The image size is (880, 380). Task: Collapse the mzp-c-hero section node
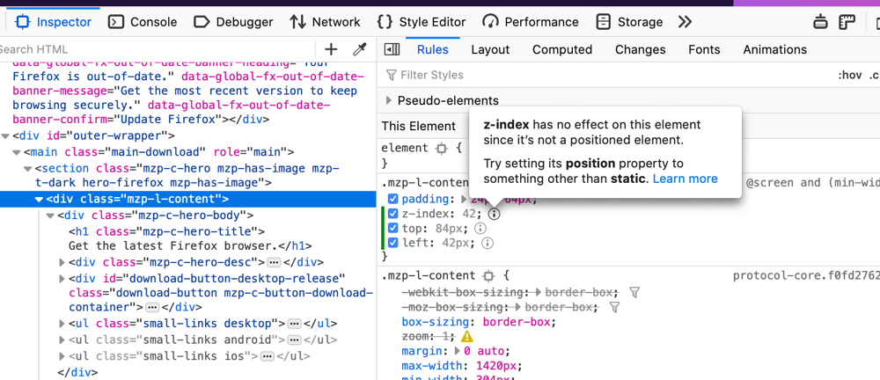(x=27, y=168)
